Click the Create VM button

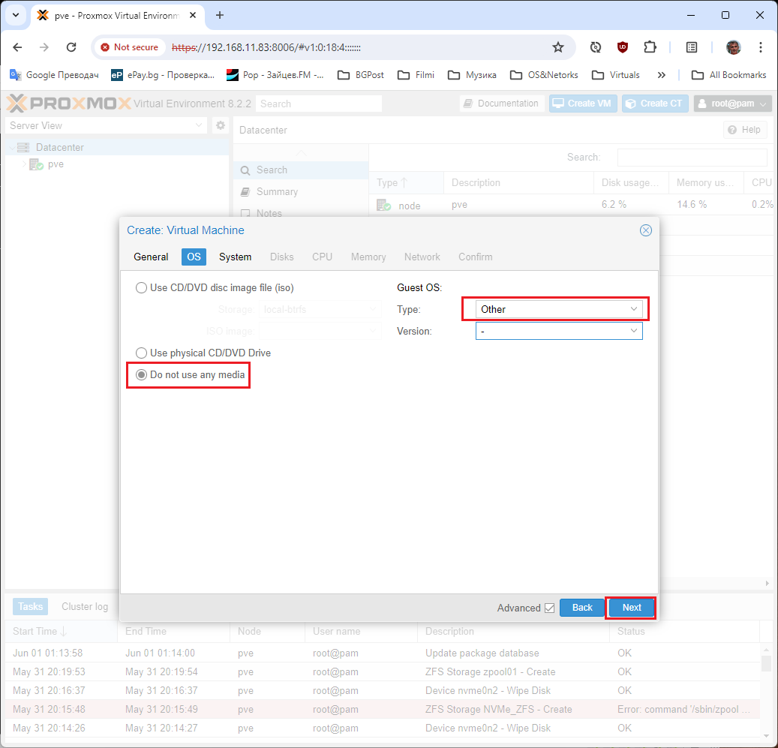(582, 104)
